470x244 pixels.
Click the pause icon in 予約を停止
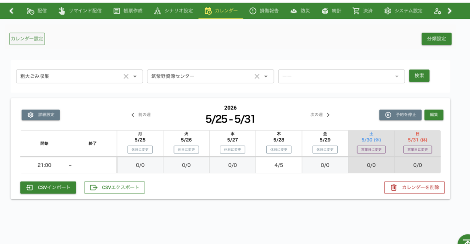[x=388, y=115]
